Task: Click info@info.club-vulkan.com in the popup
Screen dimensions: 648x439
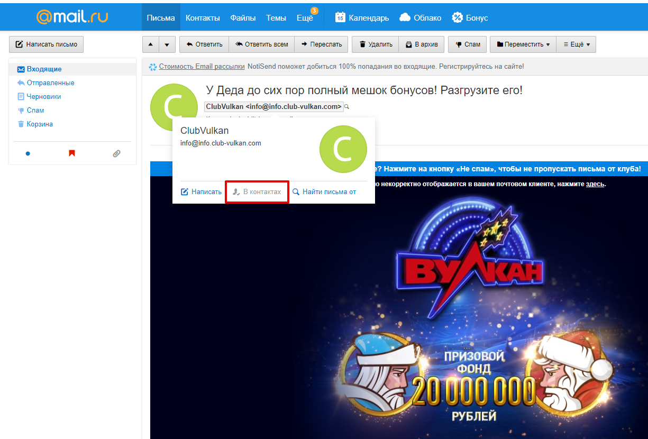Action: 221,143
